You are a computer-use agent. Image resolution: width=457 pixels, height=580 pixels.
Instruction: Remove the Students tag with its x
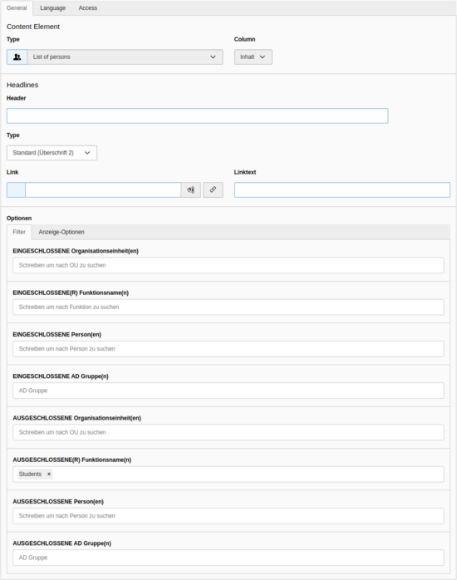(x=49, y=474)
